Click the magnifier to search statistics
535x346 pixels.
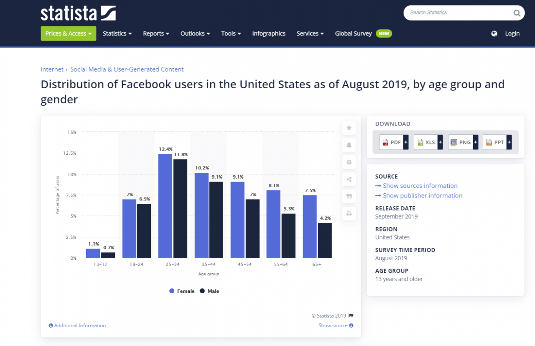point(517,13)
